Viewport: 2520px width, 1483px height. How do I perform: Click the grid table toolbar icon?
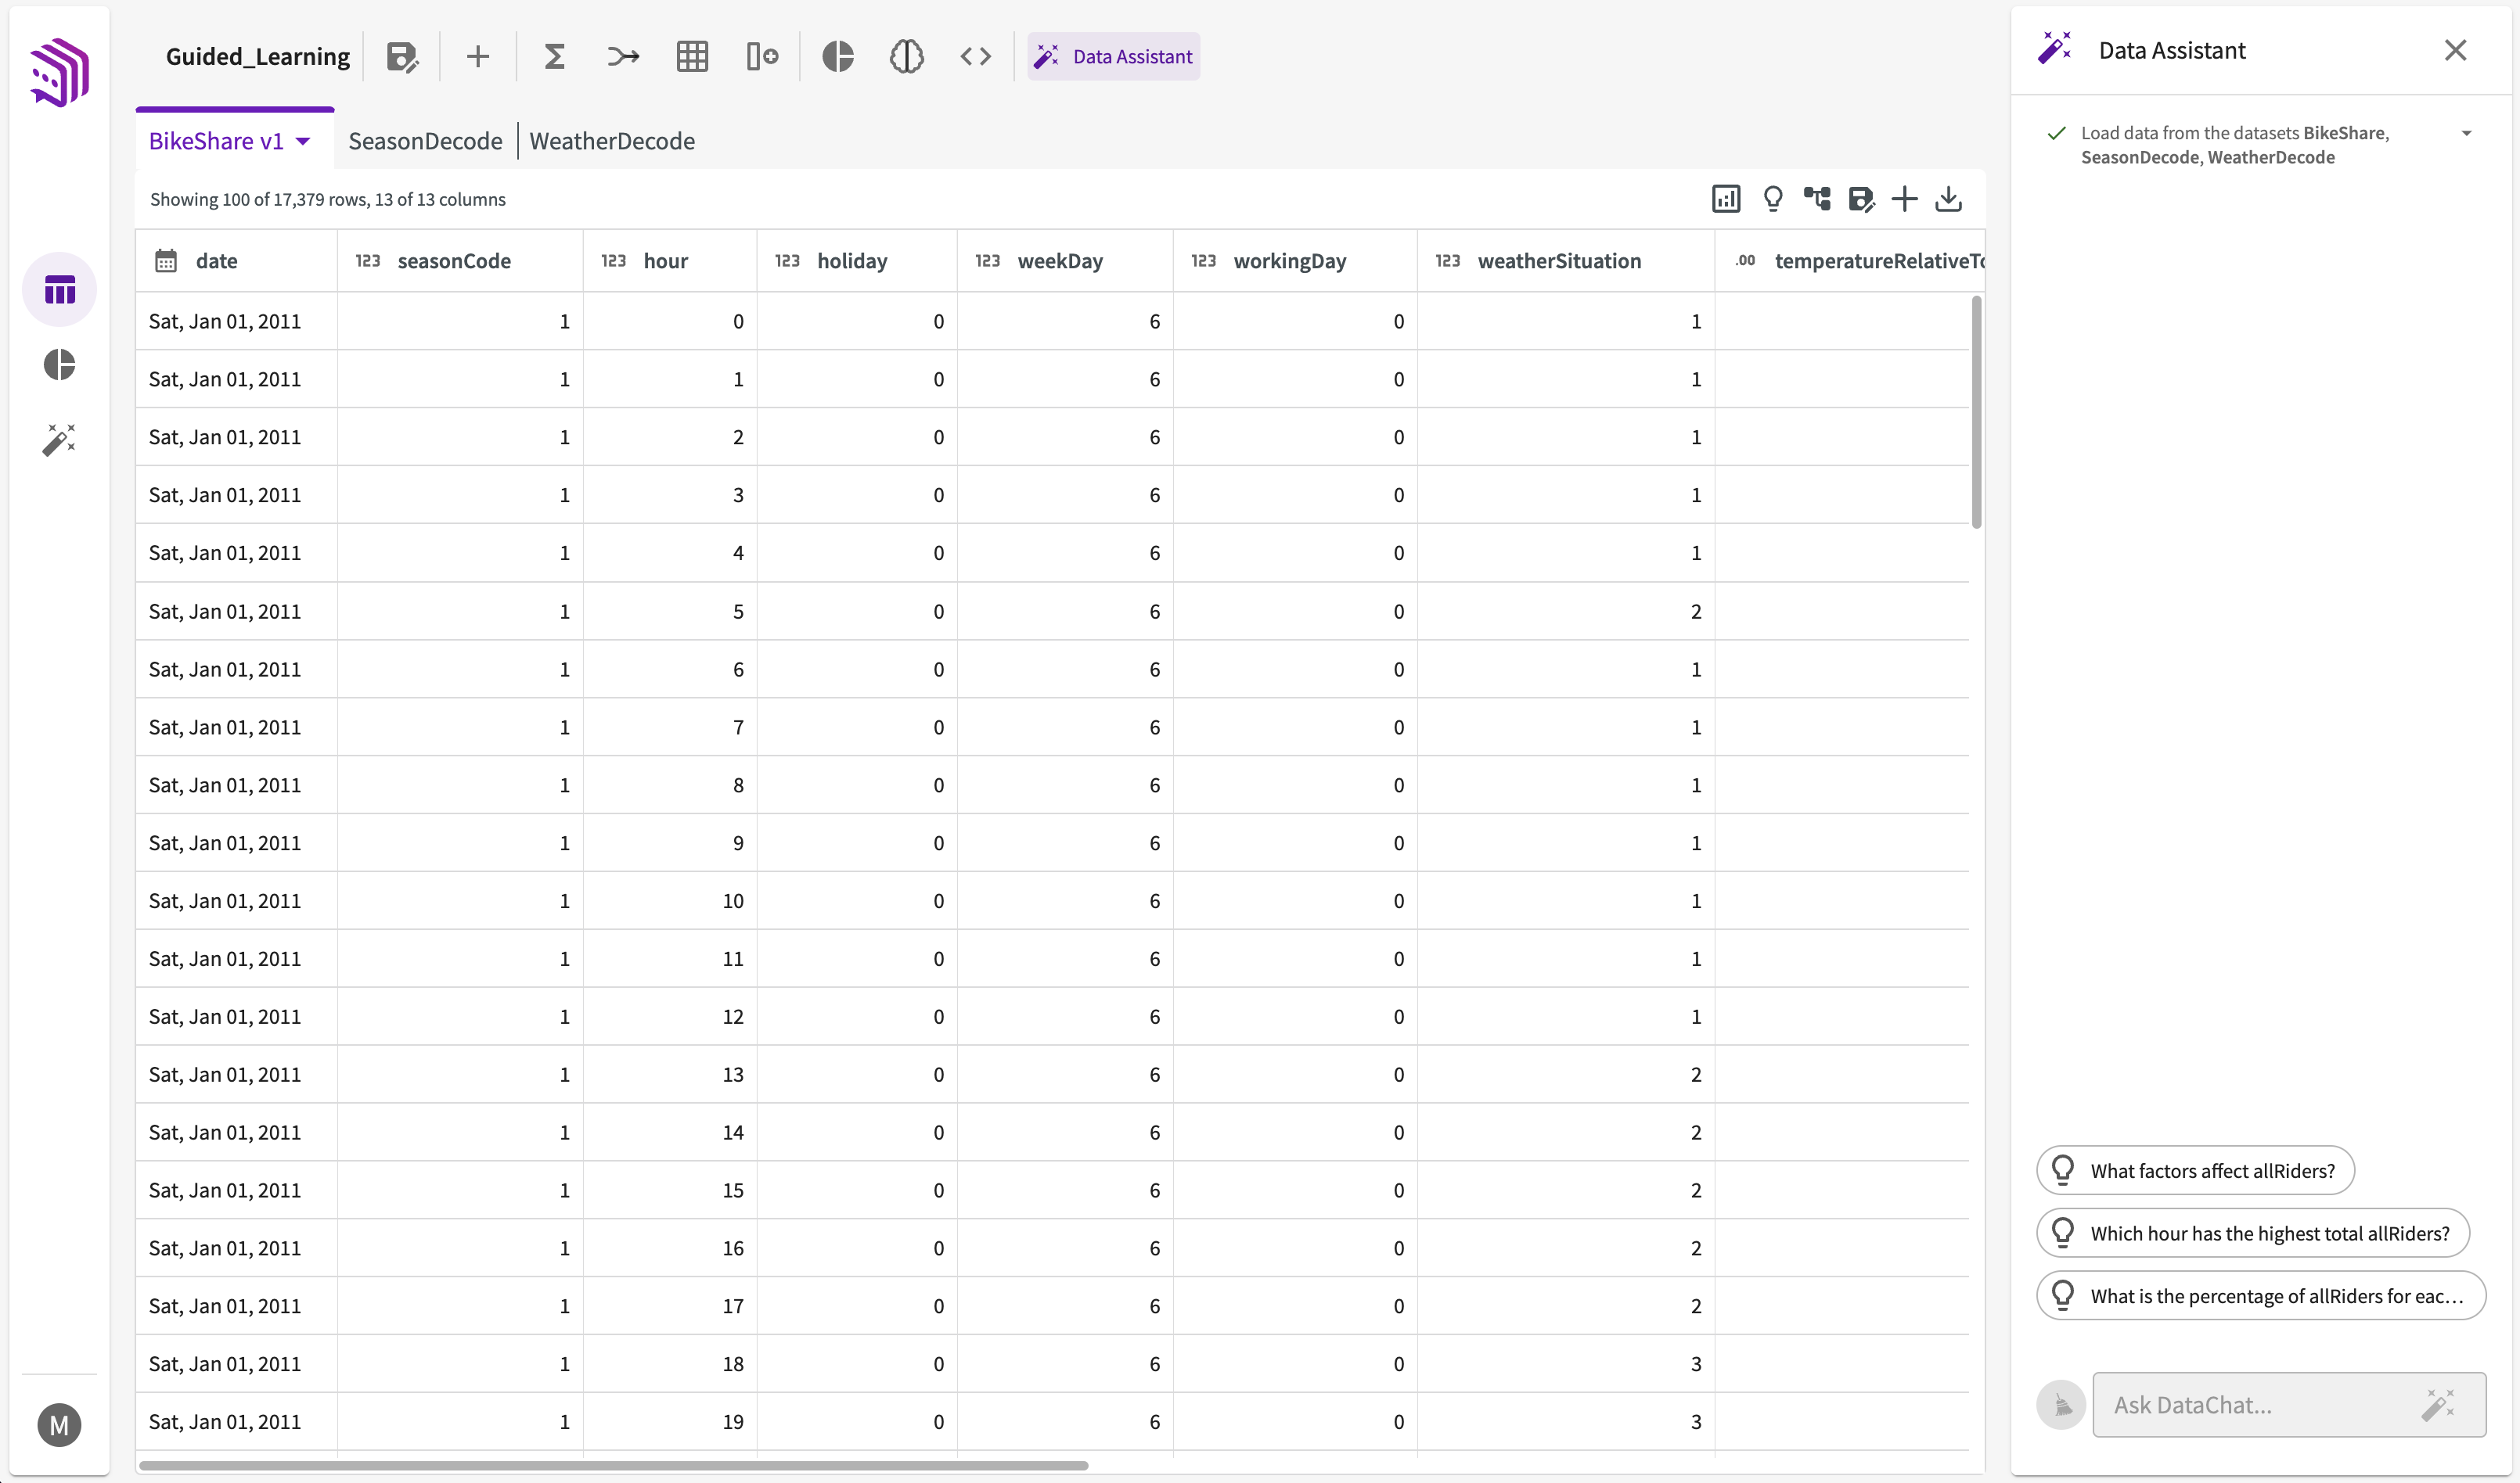coord(692,57)
